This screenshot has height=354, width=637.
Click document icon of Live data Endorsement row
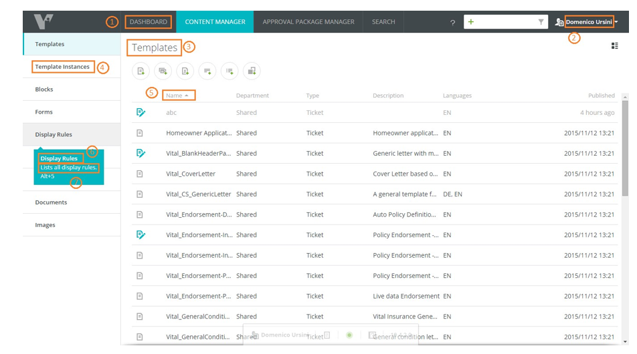tap(140, 296)
